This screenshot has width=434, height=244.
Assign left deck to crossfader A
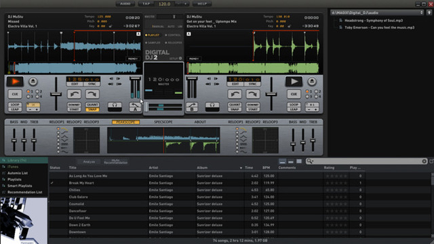[x=135, y=107]
